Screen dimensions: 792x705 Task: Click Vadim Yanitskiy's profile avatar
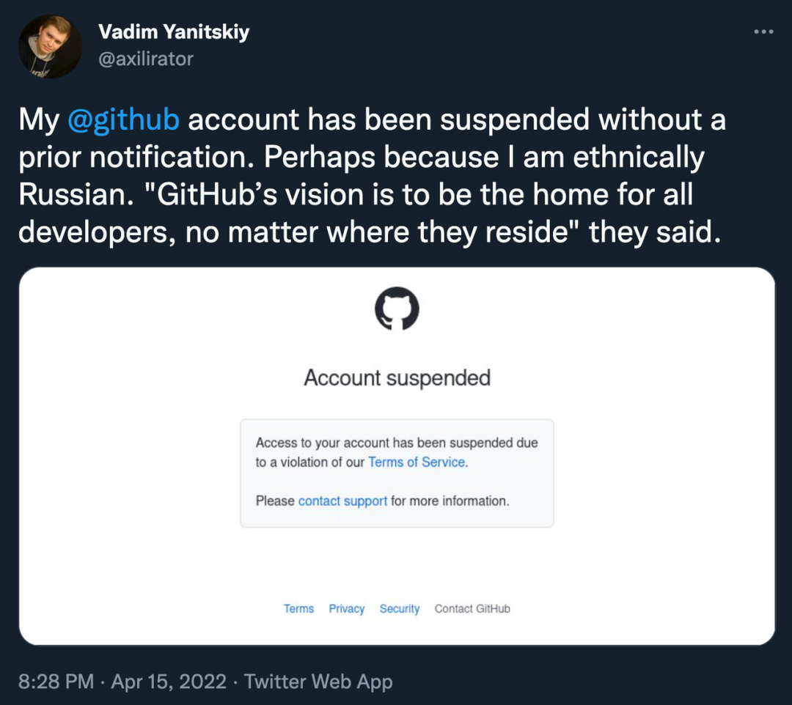(49, 45)
